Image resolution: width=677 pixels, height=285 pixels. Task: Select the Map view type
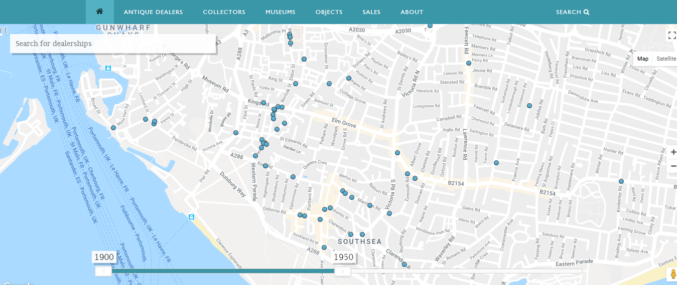(x=642, y=59)
